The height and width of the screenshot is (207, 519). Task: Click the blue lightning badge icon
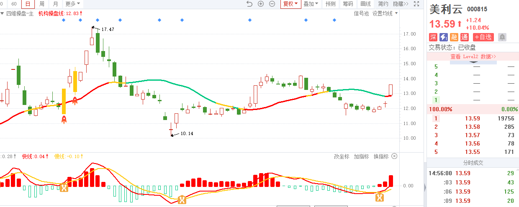point(444,37)
